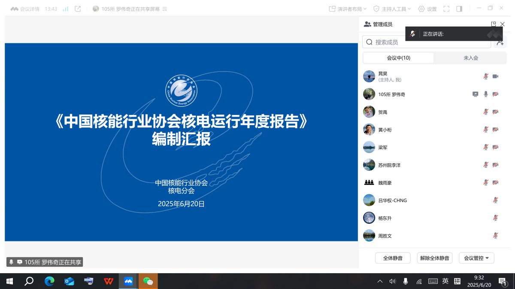Toggle microphone for 晁昊 (host)
This screenshot has height=289, width=515.
point(486,76)
